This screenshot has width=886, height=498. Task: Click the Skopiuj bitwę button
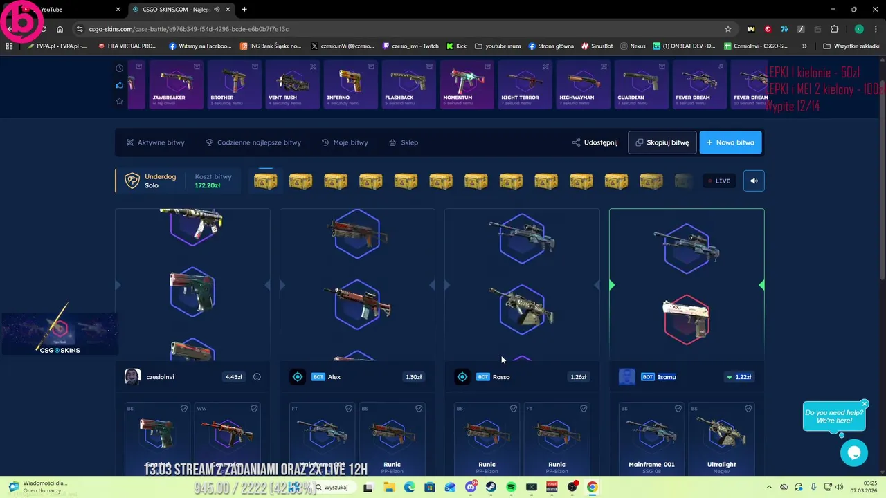(662, 142)
